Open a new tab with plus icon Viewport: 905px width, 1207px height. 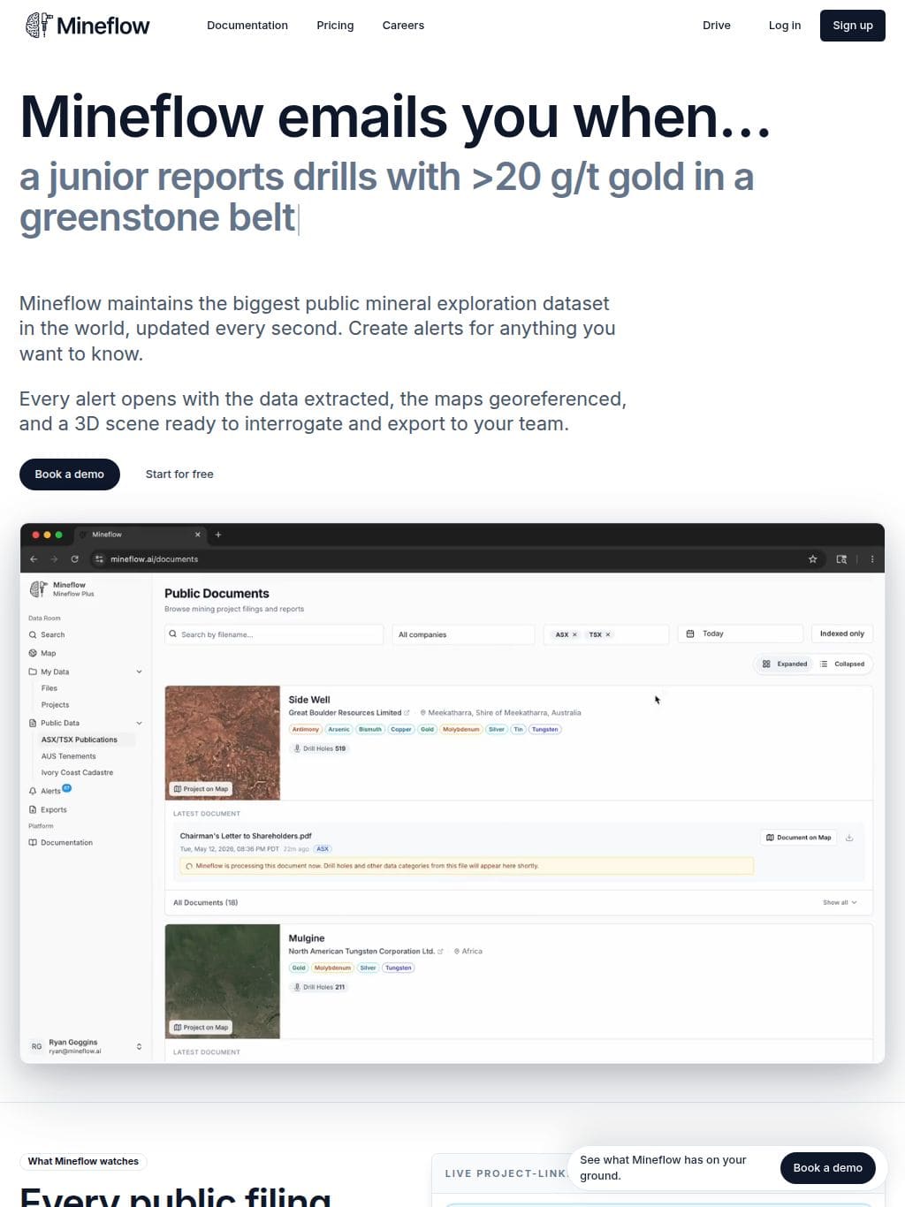point(218,535)
